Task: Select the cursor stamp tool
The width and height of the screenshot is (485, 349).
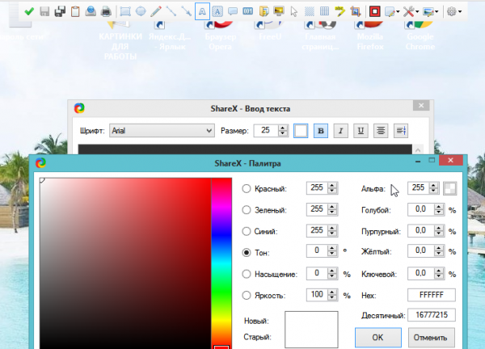Action: point(294,12)
